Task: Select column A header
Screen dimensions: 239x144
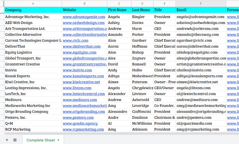Action: point(33,4)
